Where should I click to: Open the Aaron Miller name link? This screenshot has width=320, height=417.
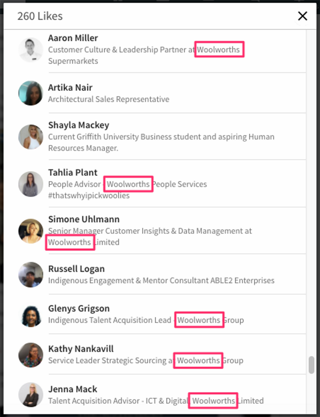click(x=73, y=38)
